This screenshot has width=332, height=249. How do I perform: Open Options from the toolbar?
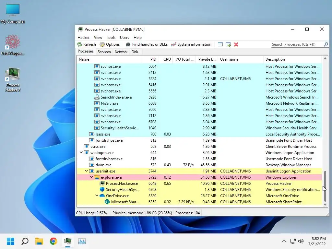click(x=110, y=44)
